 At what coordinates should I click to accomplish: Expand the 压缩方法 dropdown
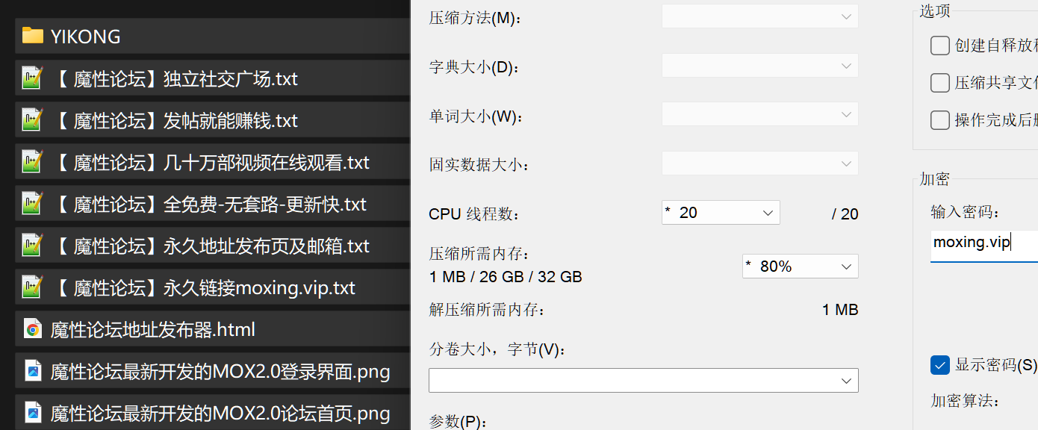coord(760,16)
